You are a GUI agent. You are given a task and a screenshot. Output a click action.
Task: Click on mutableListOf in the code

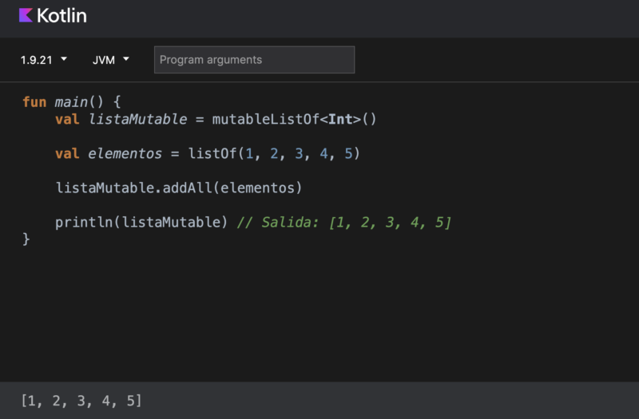click(x=266, y=119)
